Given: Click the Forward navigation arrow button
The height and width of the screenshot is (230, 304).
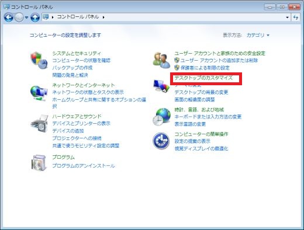Looking at the screenshot, I should tap(19, 18).
